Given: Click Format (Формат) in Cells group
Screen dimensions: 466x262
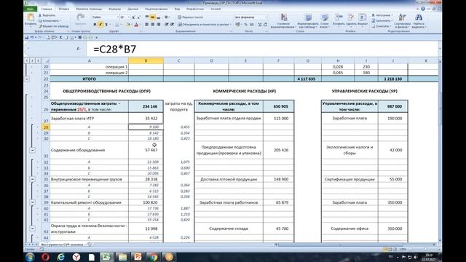Looking at the screenshot, I should tap(363, 21).
